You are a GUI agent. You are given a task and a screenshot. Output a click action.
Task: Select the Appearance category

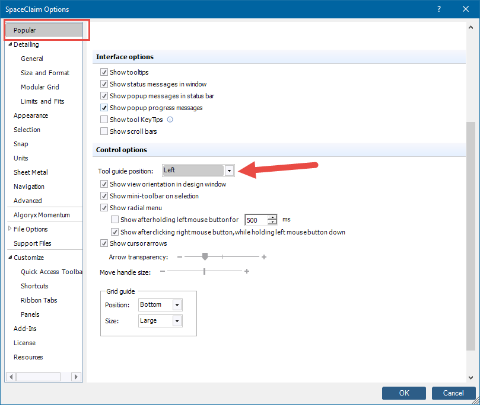point(31,115)
